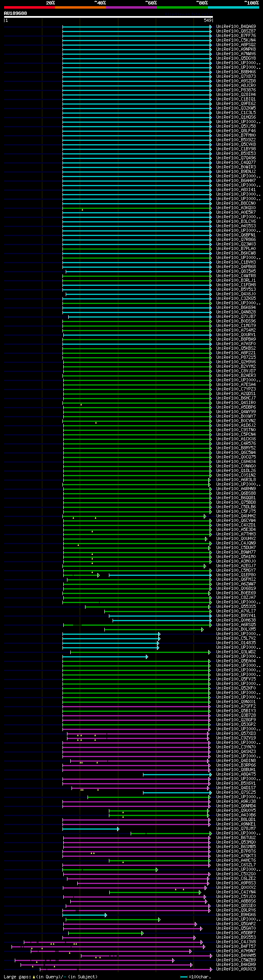Click the UniRef100_A9NPK8 entry
The image size is (263, 980).
236,49
